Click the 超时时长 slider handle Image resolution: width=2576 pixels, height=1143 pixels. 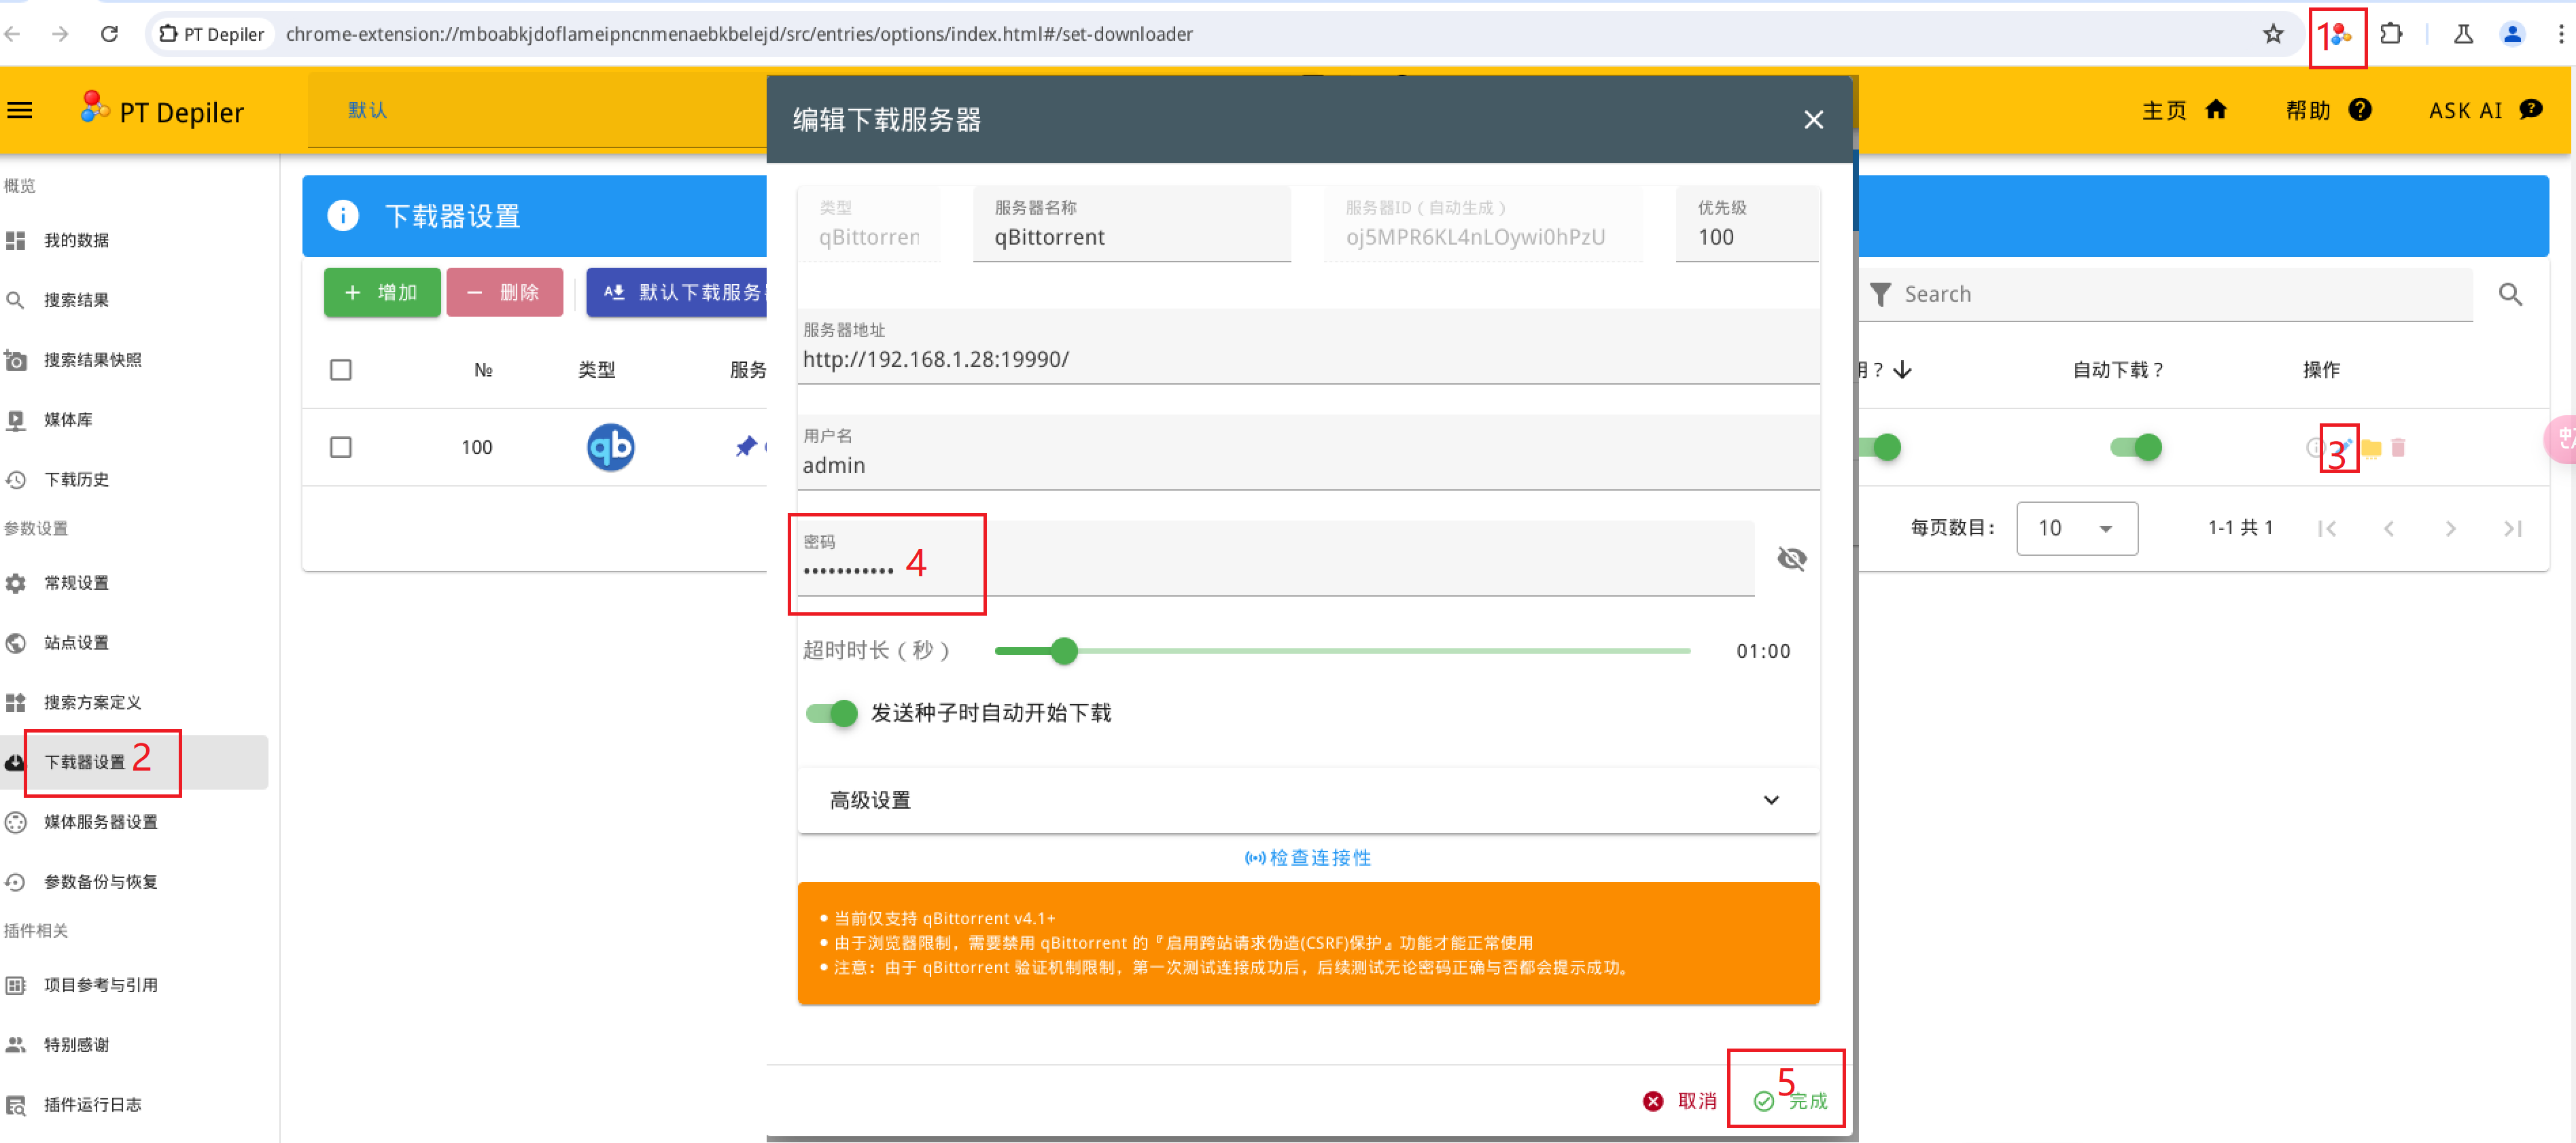1064,651
